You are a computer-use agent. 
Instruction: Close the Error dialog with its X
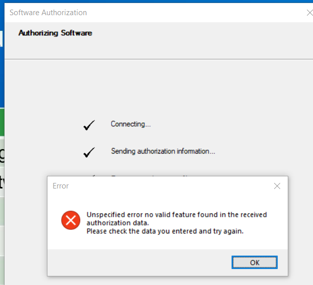(277, 186)
